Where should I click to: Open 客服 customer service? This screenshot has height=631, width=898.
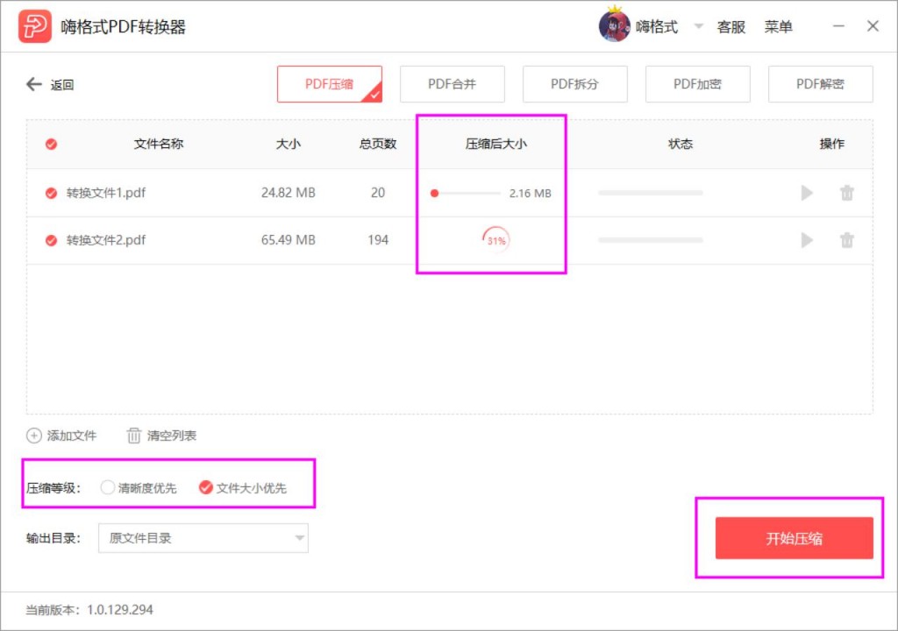point(731,27)
